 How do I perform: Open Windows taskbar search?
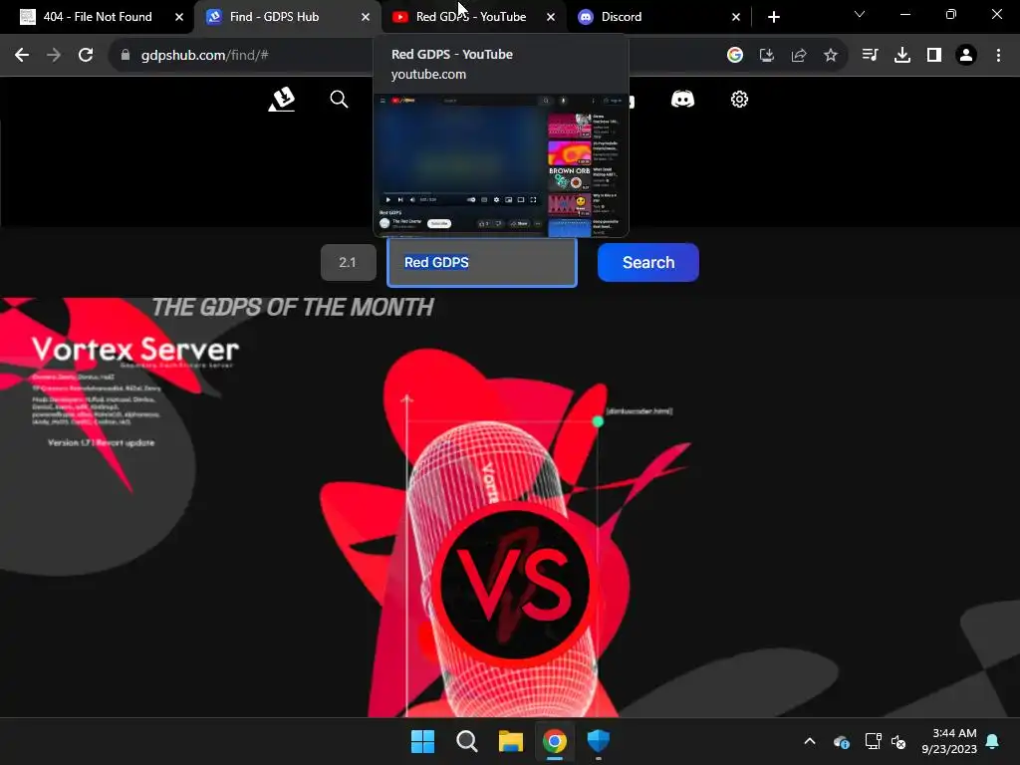tap(467, 741)
